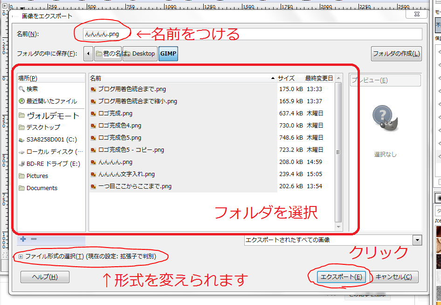The image size is (441, 305).
Task: Click image icon of ブログ用着色統合まで.png row
Action: (x=93, y=89)
